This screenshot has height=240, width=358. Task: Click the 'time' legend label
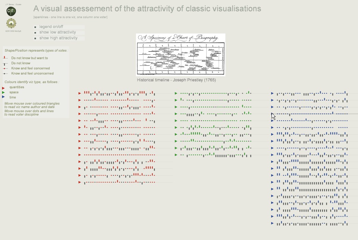(13, 97)
